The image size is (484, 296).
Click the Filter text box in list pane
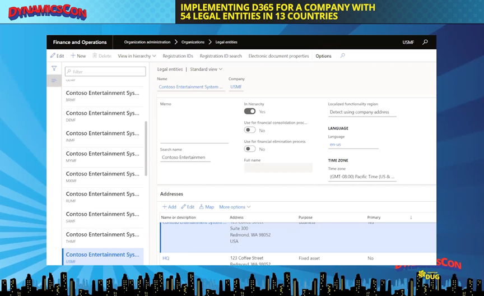[105, 72]
